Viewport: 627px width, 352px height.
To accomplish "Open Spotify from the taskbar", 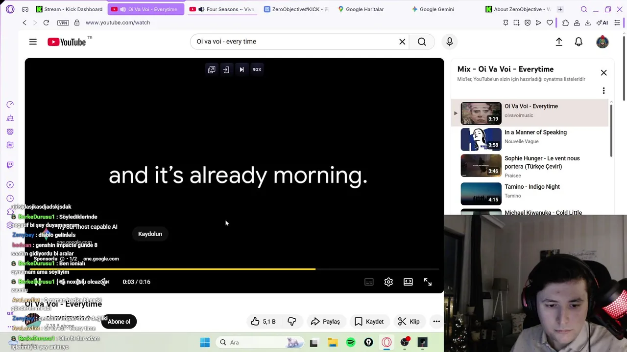I will [x=351, y=343].
